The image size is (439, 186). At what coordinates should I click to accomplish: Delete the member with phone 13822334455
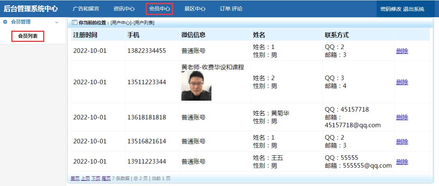[x=402, y=51]
